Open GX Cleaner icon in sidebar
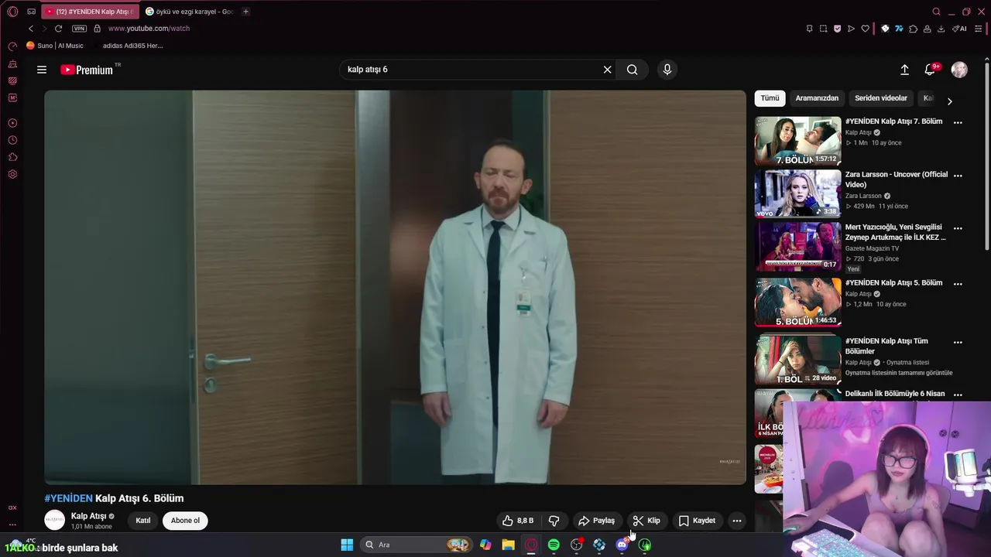The image size is (991, 557). (x=12, y=64)
